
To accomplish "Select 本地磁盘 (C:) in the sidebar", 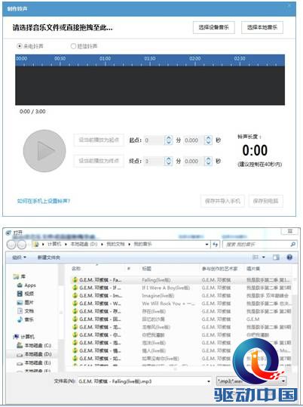I will point(34,346).
